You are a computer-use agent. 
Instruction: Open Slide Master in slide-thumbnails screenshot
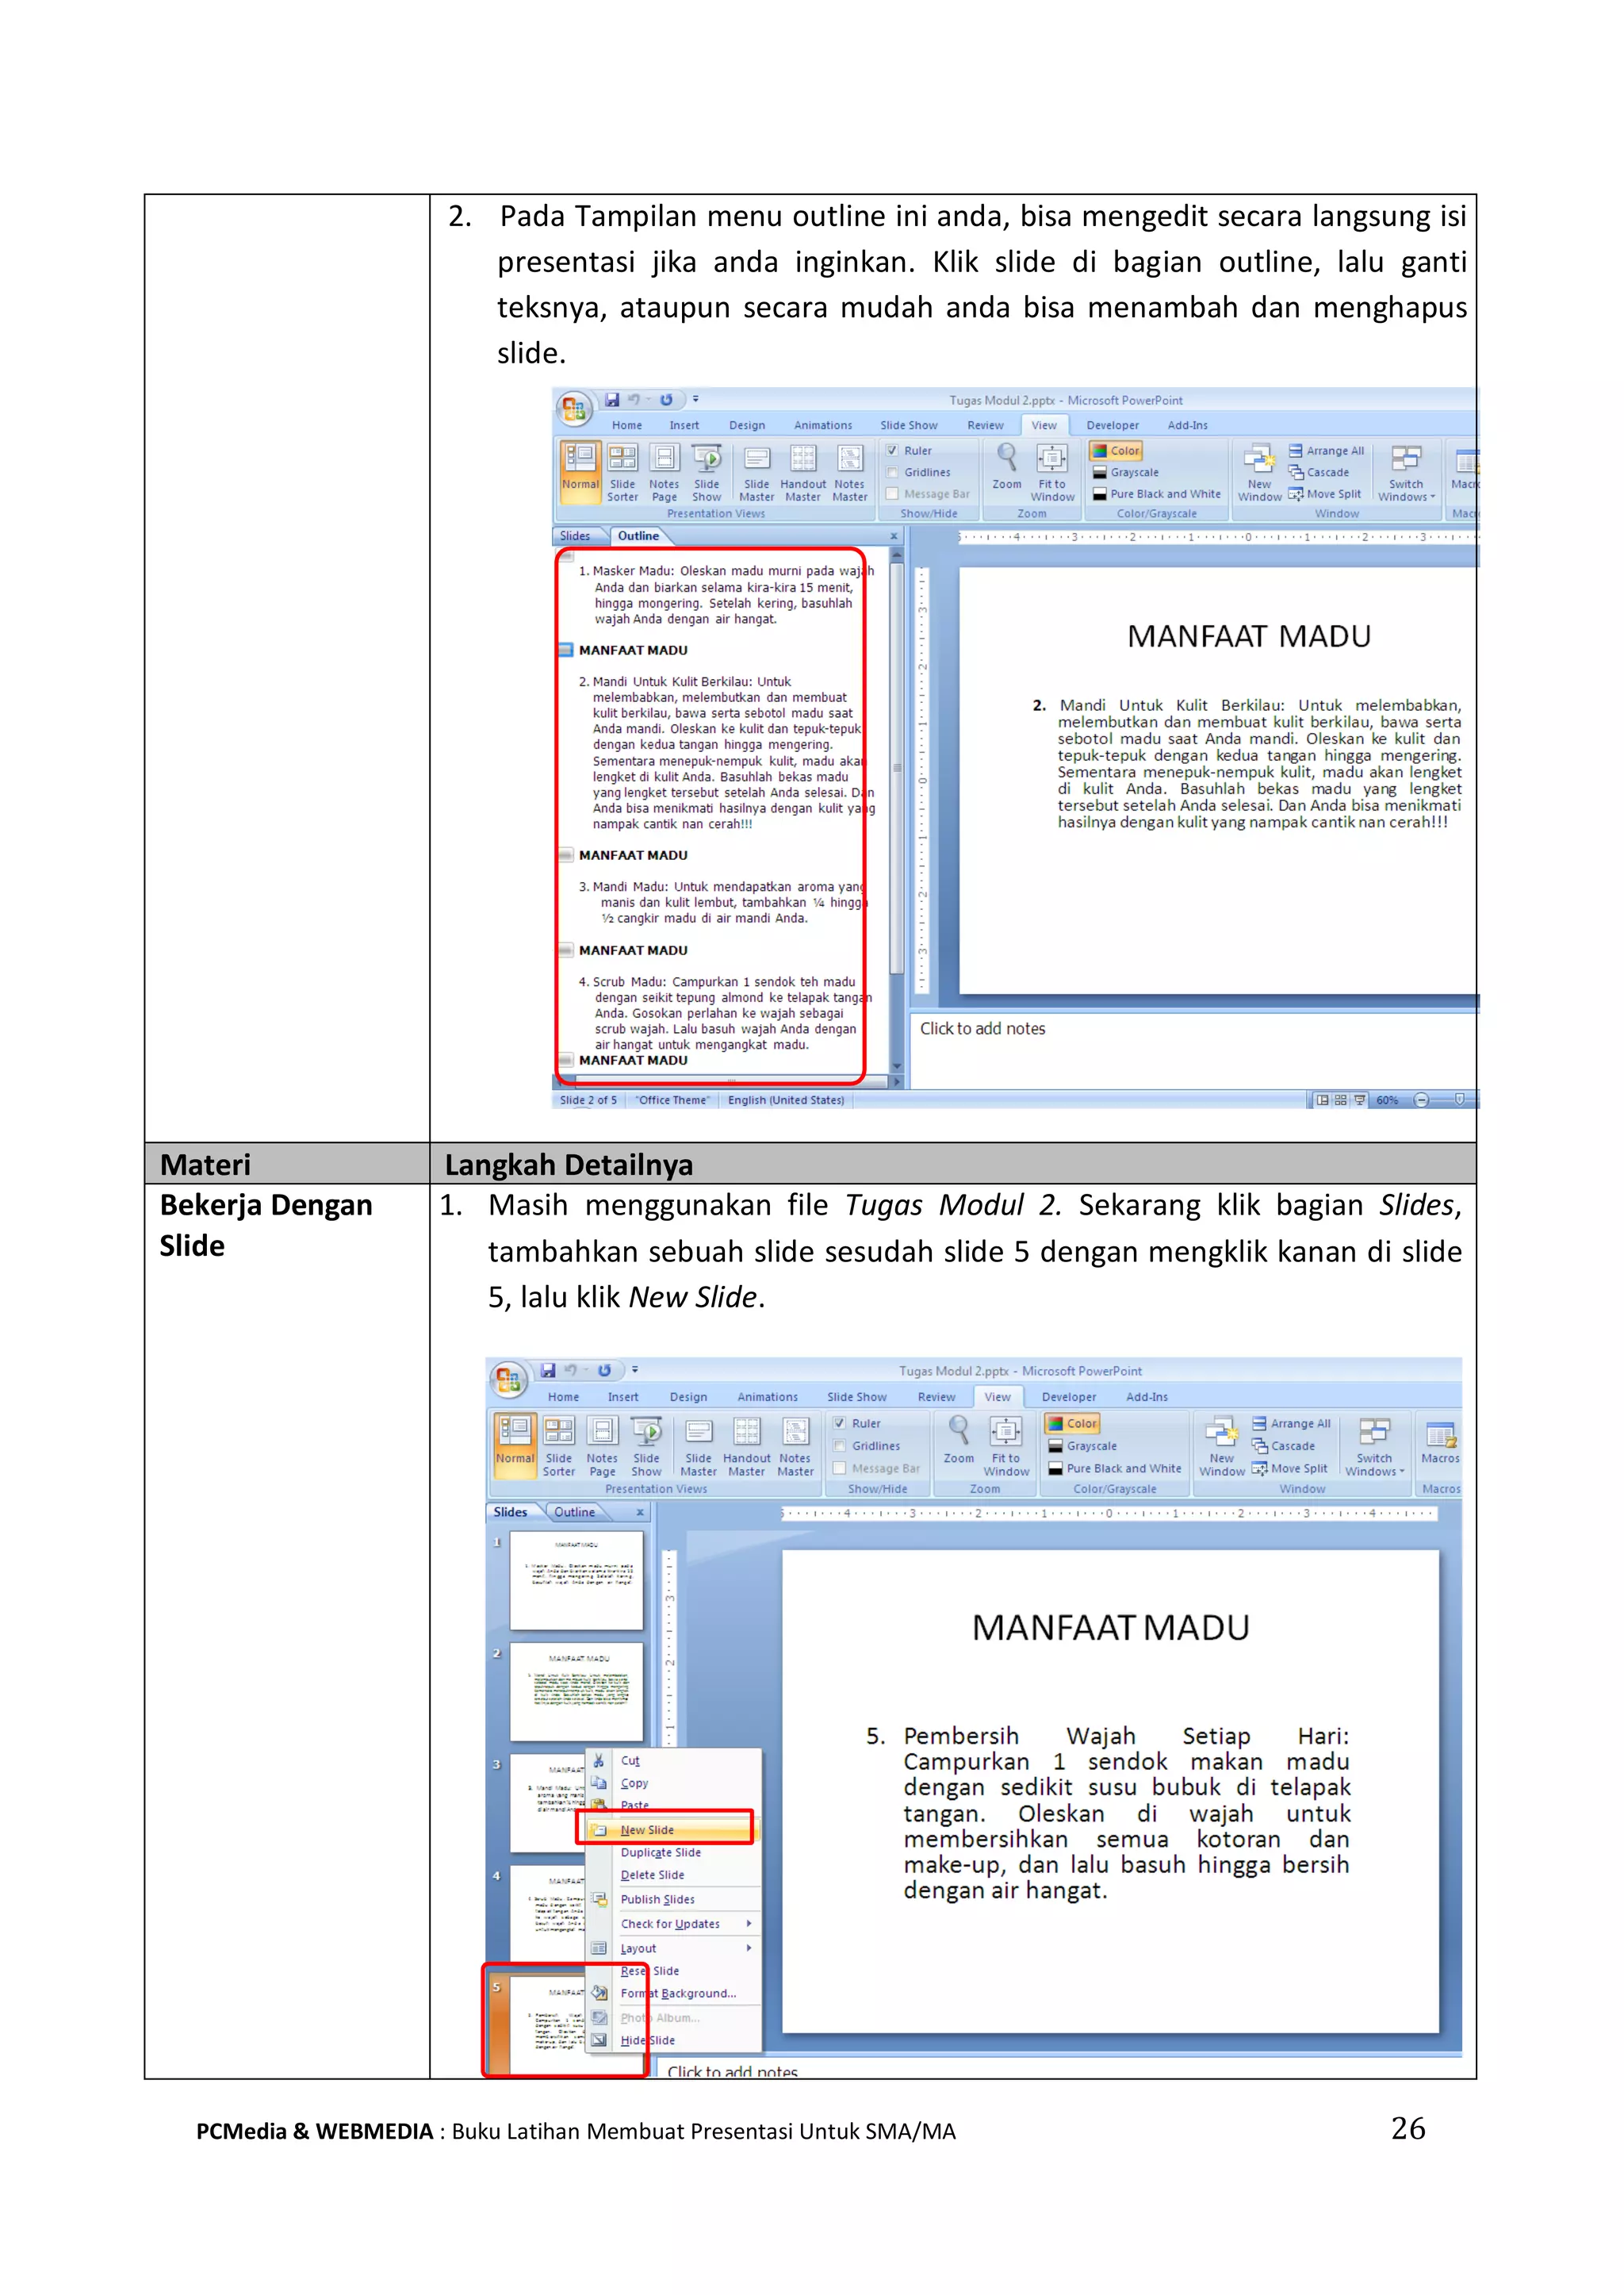[x=699, y=1445]
